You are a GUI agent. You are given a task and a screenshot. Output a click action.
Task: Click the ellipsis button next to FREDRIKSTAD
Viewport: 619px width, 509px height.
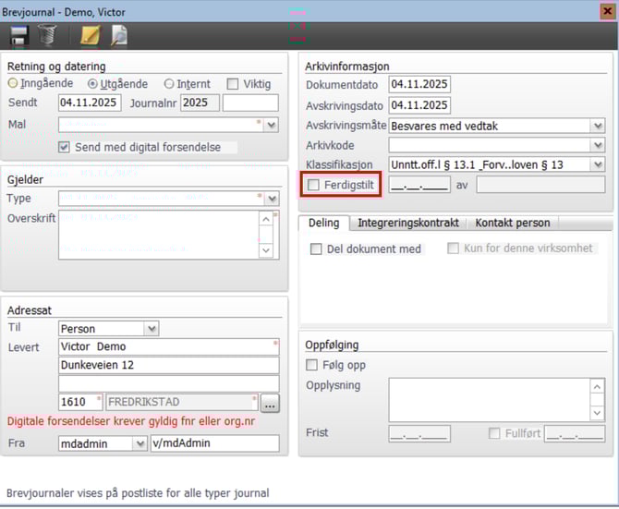pyautogui.click(x=270, y=403)
